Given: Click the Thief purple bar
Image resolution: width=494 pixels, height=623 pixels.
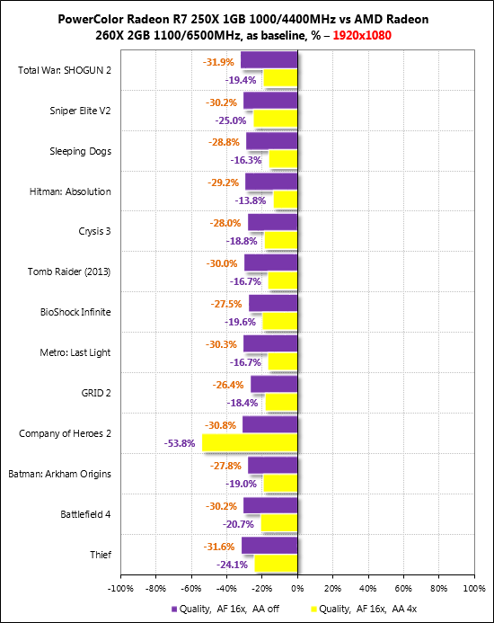Looking at the screenshot, I should pos(269,545).
